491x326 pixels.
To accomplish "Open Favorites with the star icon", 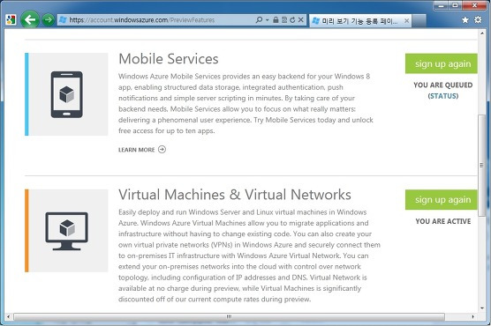I will pyautogui.click(x=465, y=20).
